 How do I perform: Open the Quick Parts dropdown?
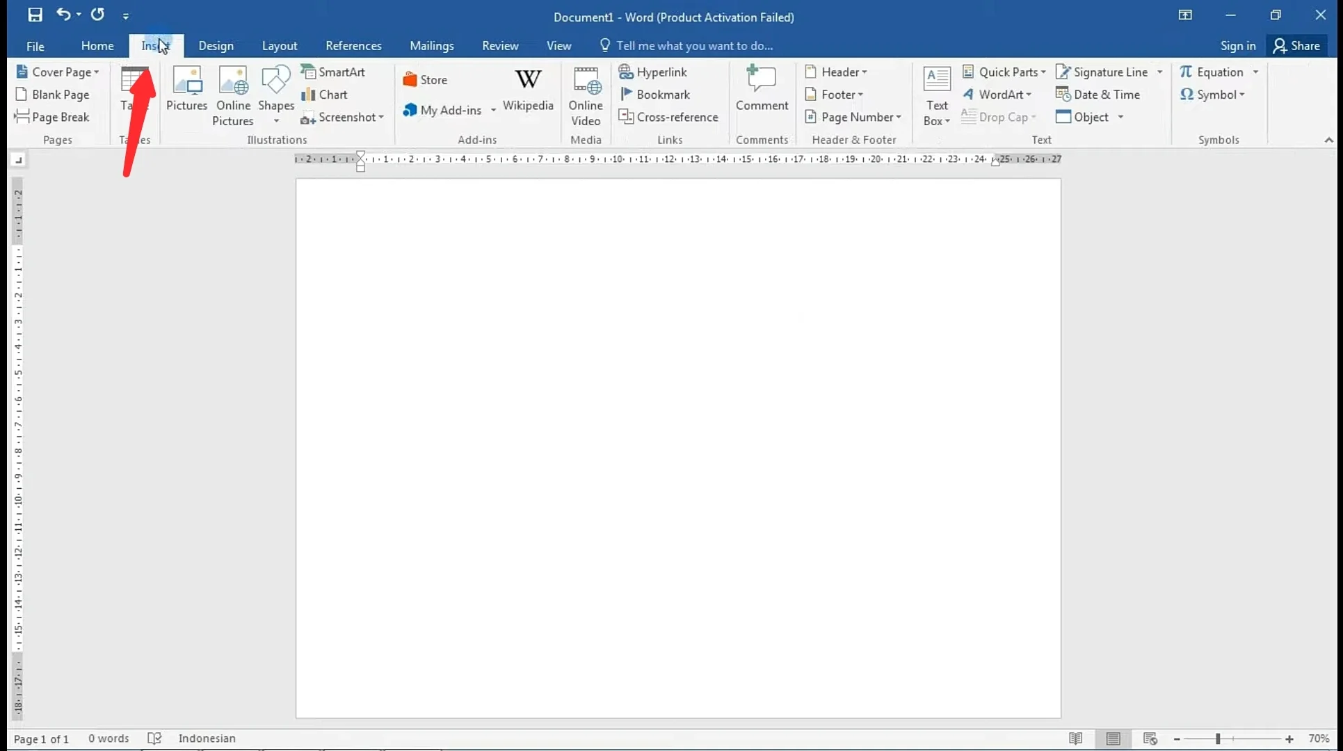click(x=1004, y=72)
